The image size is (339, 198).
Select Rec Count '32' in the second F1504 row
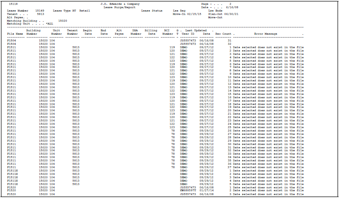[x=229, y=44]
